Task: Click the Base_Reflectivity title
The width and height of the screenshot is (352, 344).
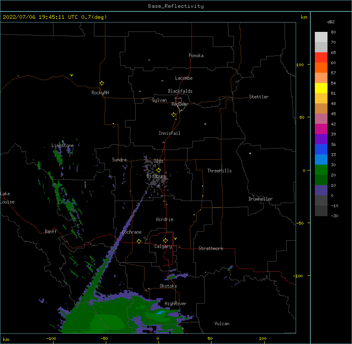Action: coord(176,6)
